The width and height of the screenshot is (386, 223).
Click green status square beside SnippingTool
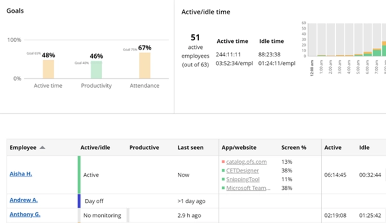pyautogui.click(x=223, y=179)
